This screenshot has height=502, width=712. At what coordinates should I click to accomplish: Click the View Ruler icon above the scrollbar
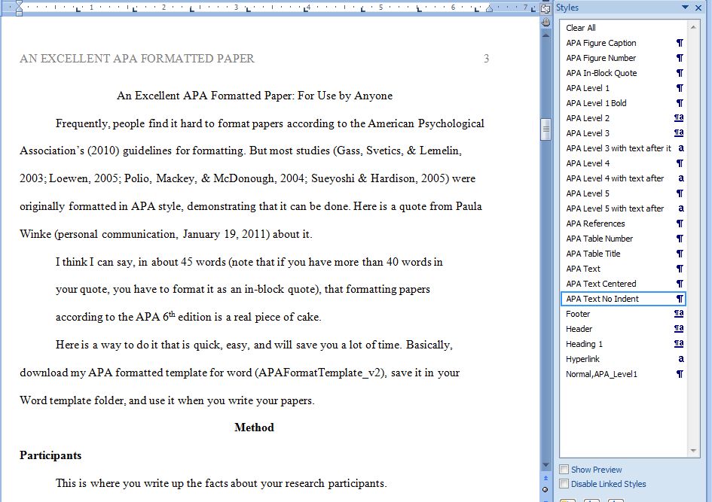545,8
